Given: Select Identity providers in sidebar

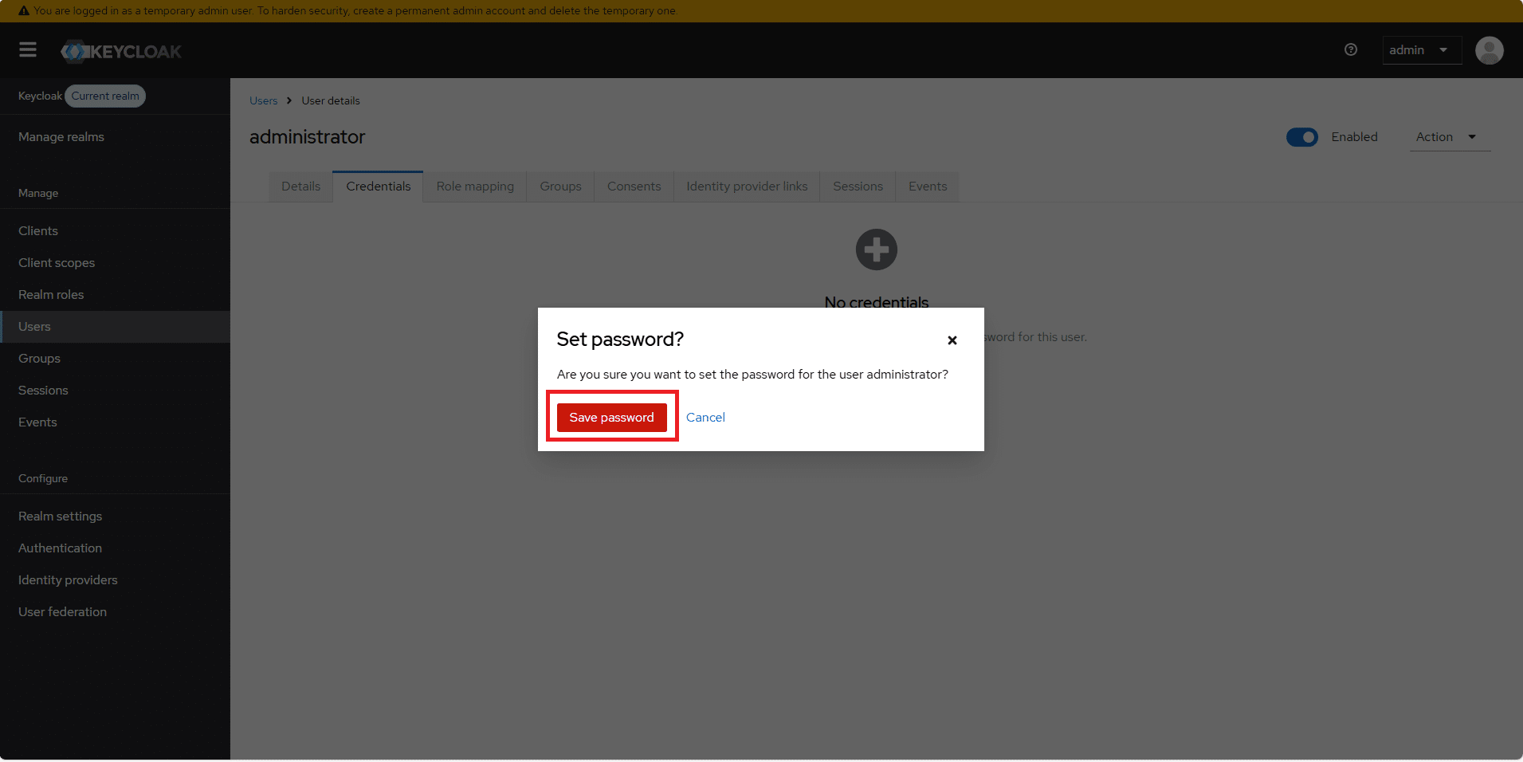Looking at the screenshot, I should coord(68,580).
